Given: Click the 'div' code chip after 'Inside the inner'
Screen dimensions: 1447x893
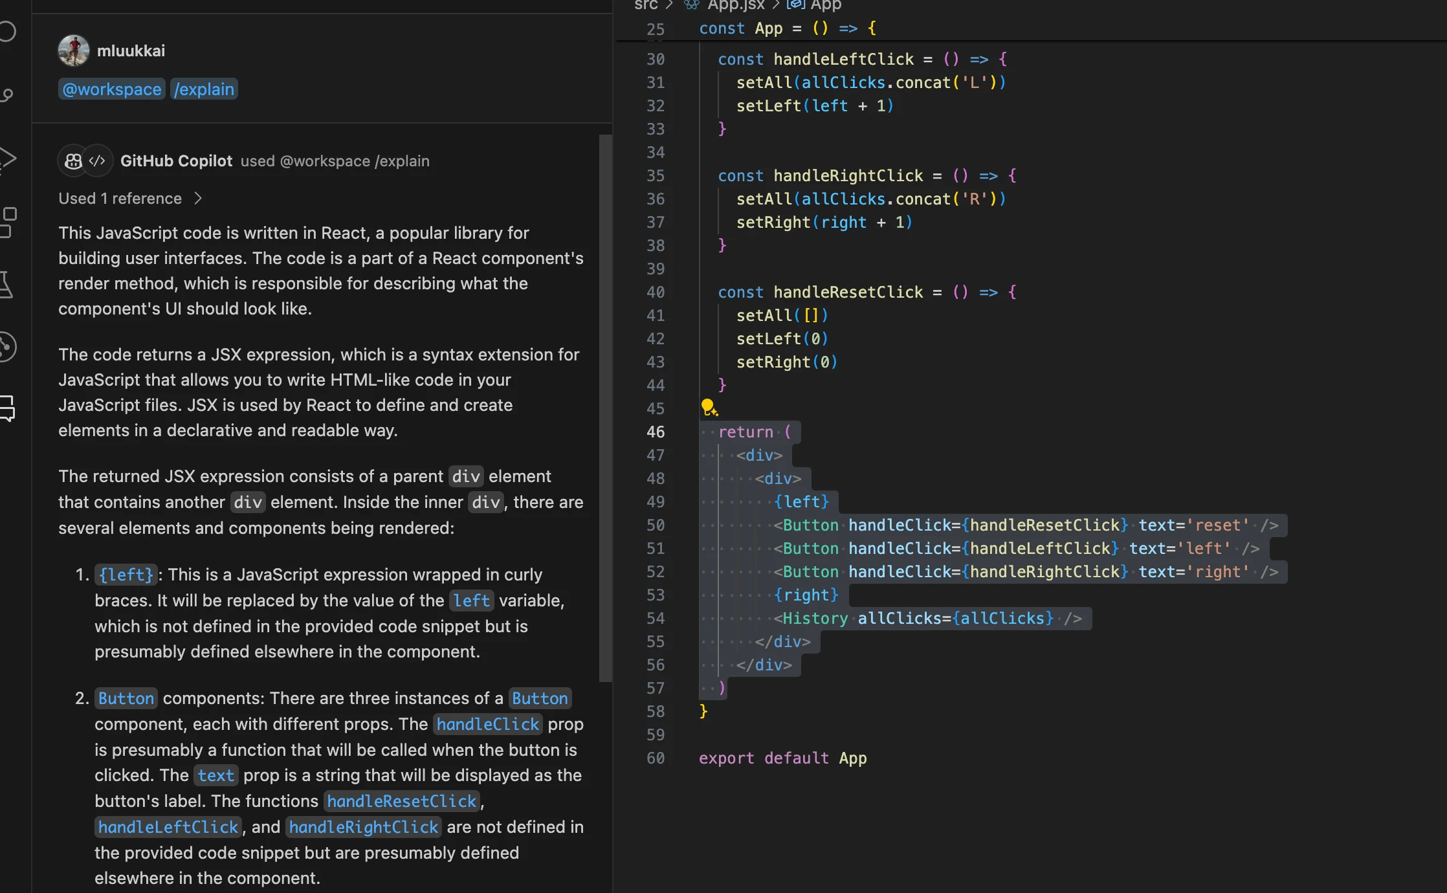Looking at the screenshot, I should (486, 502).
